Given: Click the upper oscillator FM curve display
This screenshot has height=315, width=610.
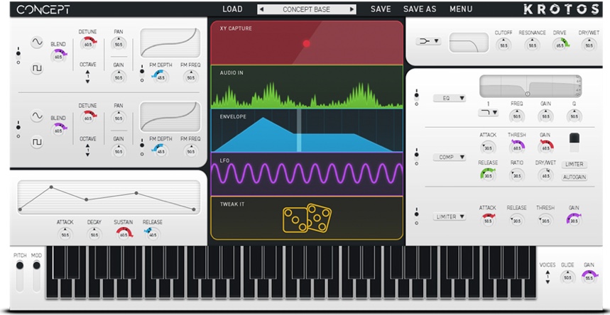Looking at the screenshot, I should click(170, 43).
